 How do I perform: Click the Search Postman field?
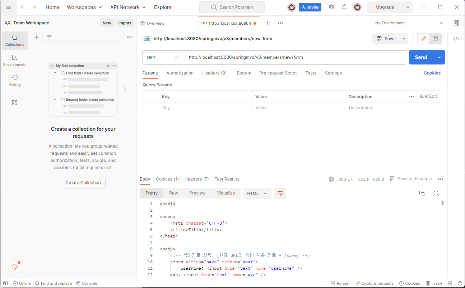coord(232,7)
